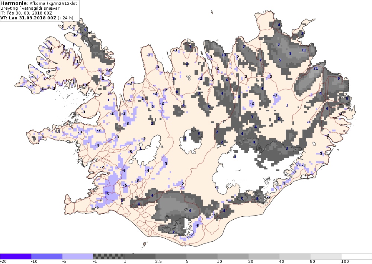
Task: Click the grey 2.5 to 5 legend swatch
Action: [x=171, y=257]
